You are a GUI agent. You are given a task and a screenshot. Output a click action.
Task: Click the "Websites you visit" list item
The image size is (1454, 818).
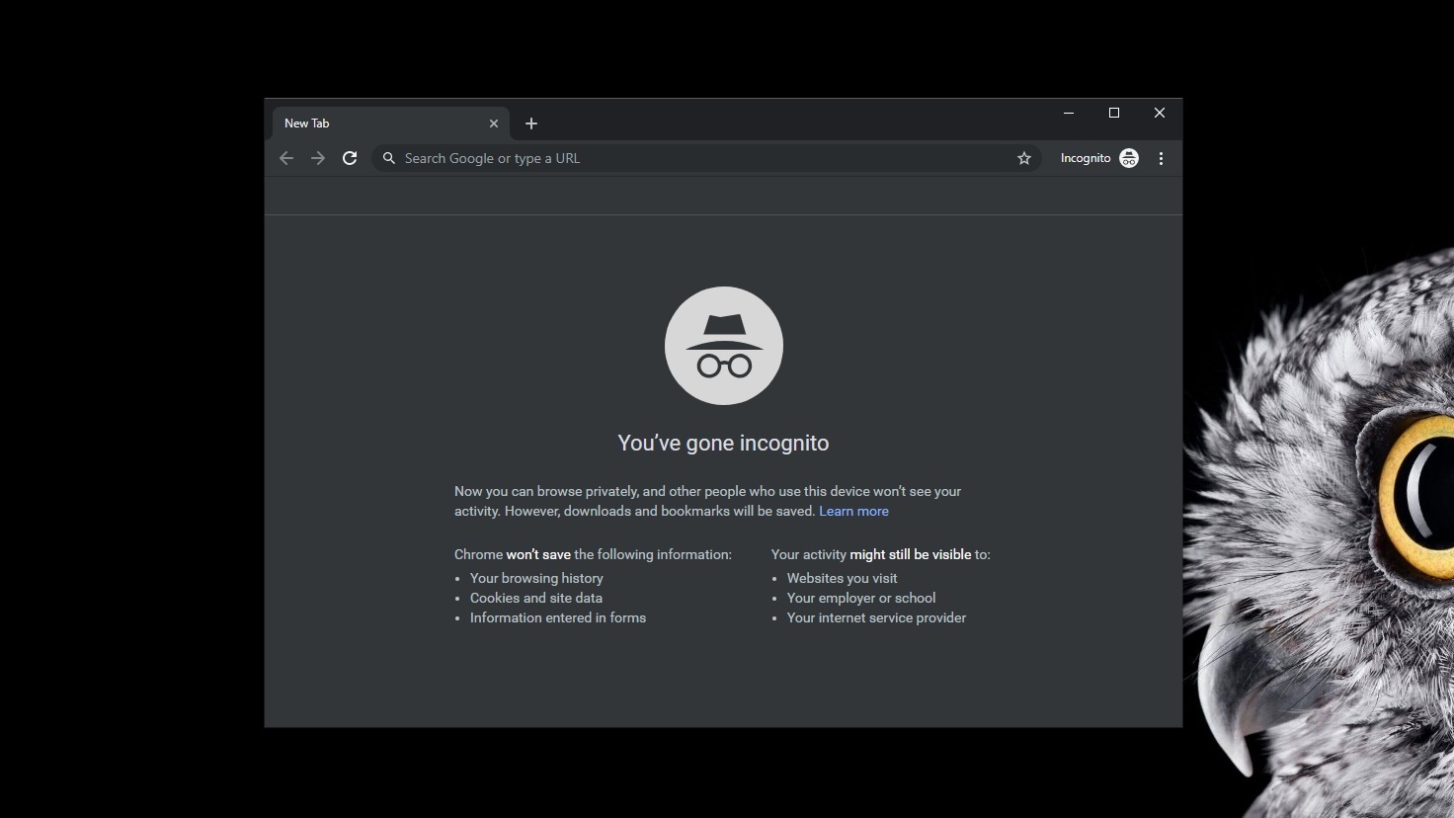842,578
